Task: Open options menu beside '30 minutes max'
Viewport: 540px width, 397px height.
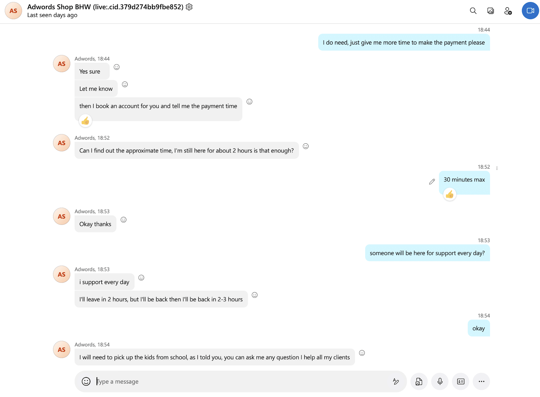Action: [497, 168]
